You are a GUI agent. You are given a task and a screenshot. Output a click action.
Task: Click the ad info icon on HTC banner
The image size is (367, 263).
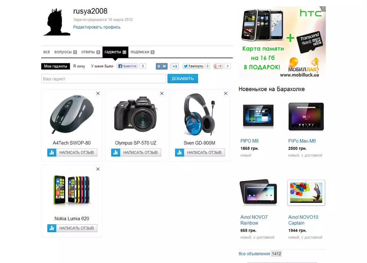point(323,9)
